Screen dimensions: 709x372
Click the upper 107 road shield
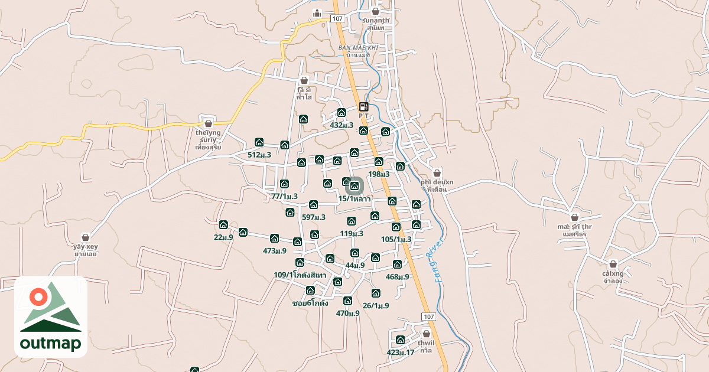pyautogui.click(x=337, y=19)
